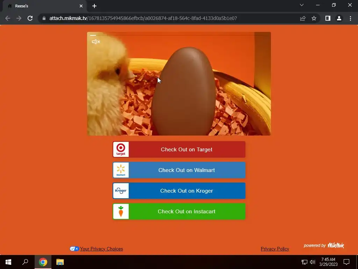Viewport: 358px width, 269px height.
Task: Open a new browser tab
Action: pos(94,6)
